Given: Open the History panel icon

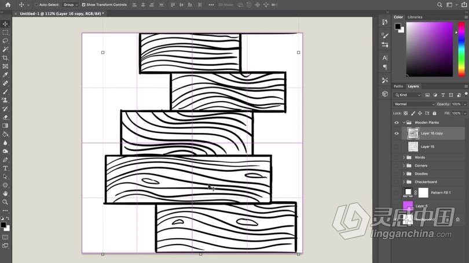Looking at the screenshot, I should 384,22.
